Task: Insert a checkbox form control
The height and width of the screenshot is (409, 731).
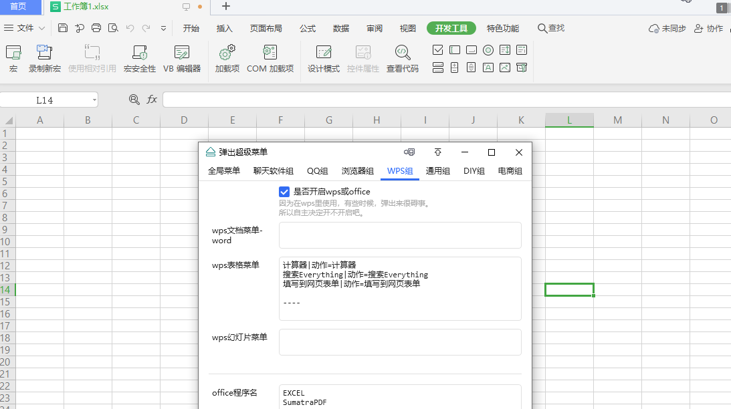Action: 438,50
